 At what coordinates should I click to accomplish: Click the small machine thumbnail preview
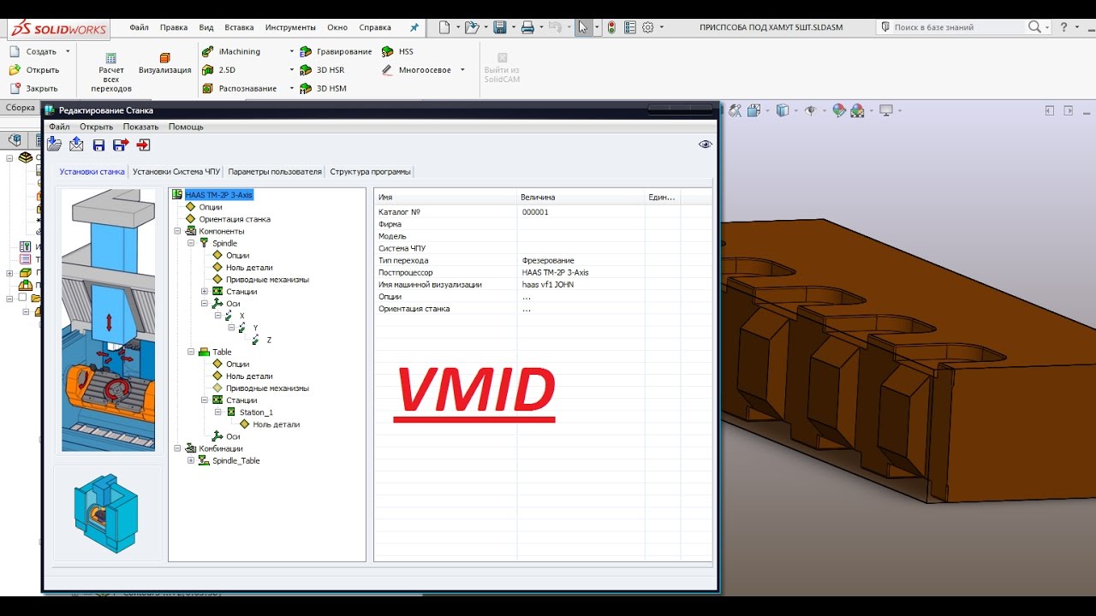pyautogui.click(x=107, y=513)
